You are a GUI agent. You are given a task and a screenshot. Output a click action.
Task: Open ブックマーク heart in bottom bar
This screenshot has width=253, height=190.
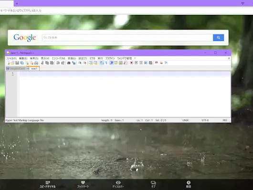[x=83, y=184]
